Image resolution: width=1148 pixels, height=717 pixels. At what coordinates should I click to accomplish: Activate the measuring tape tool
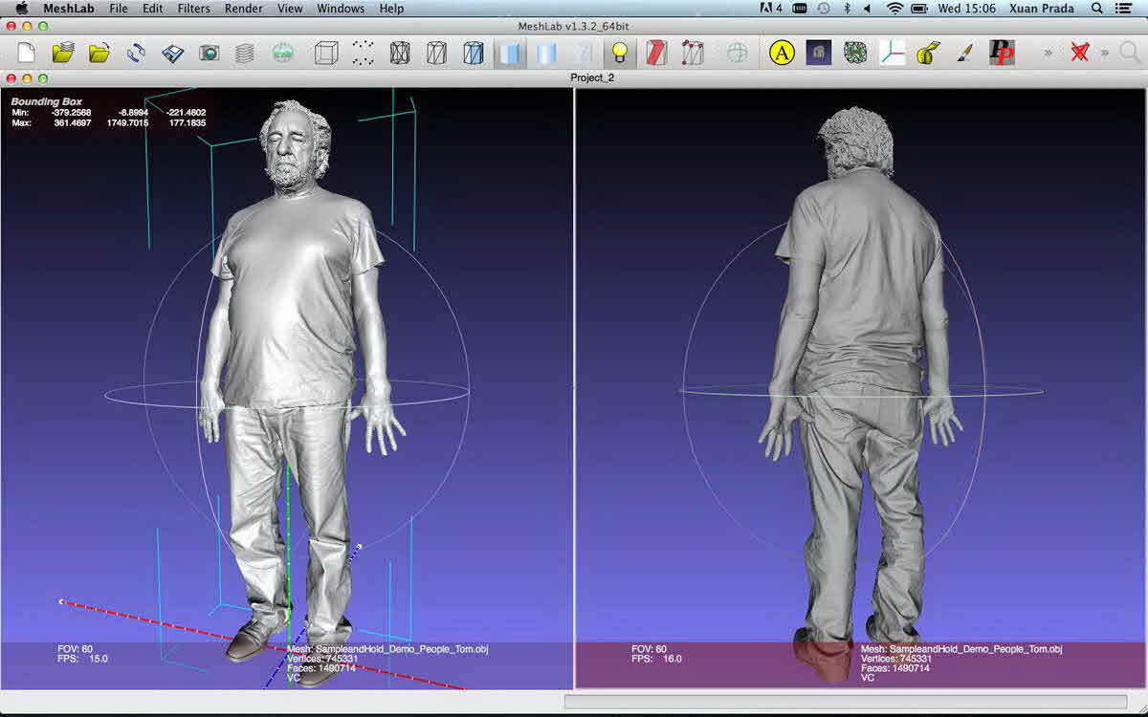click(x=926, y=54)
